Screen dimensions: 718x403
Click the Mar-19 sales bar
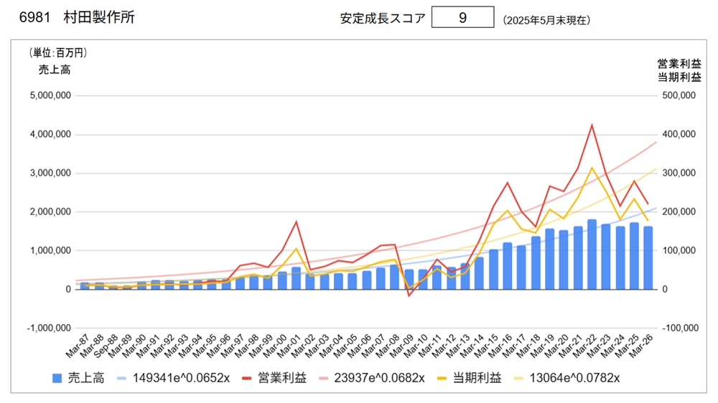[549, 259]
